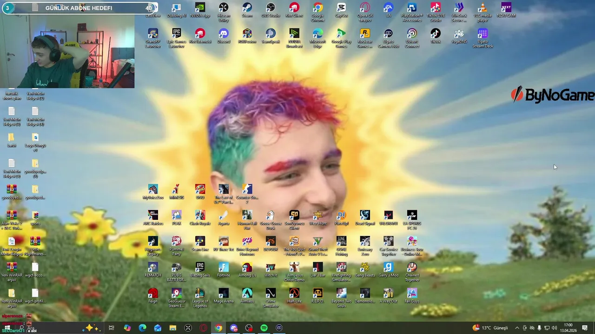Open Spotify from the taskbar
This screenshot has height=334, width=595.
click(x=264, y=328)
